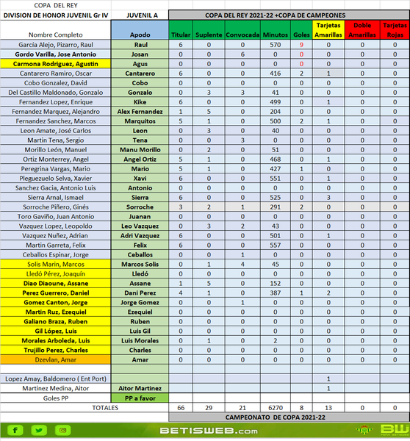Select the Kike nickname cell
This screenshot has width=410, height=441.
[140, 102]
